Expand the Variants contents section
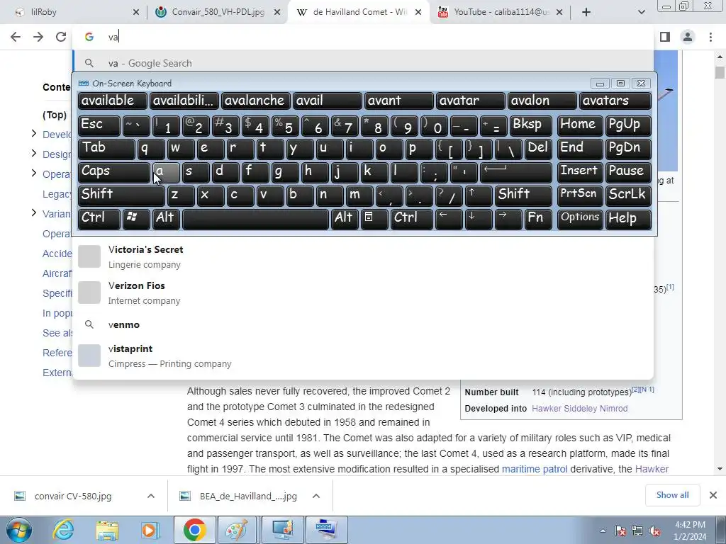Screen dimensions: 726x544 (34, 212)
